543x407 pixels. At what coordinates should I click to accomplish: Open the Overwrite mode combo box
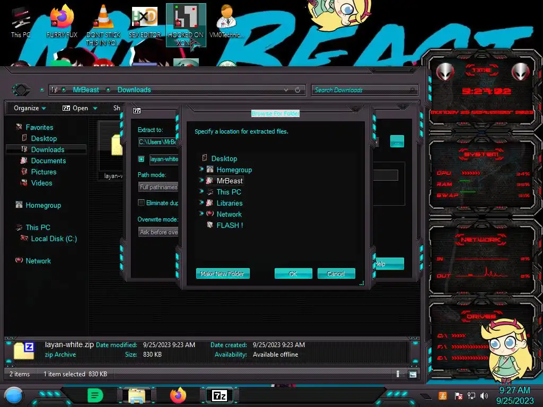pos(158,232)
